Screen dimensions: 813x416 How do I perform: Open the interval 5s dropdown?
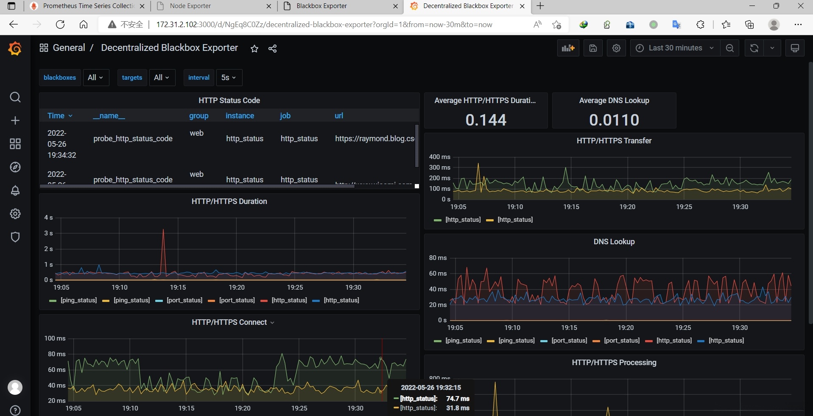coord(229,78)
